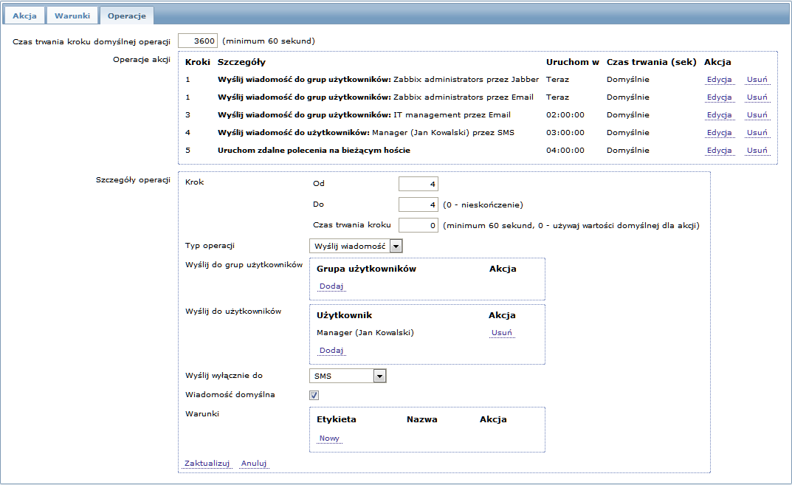Click Nowy to add a condition
The height and width of the screenshot is (485, 792).
tap(329, 438)
